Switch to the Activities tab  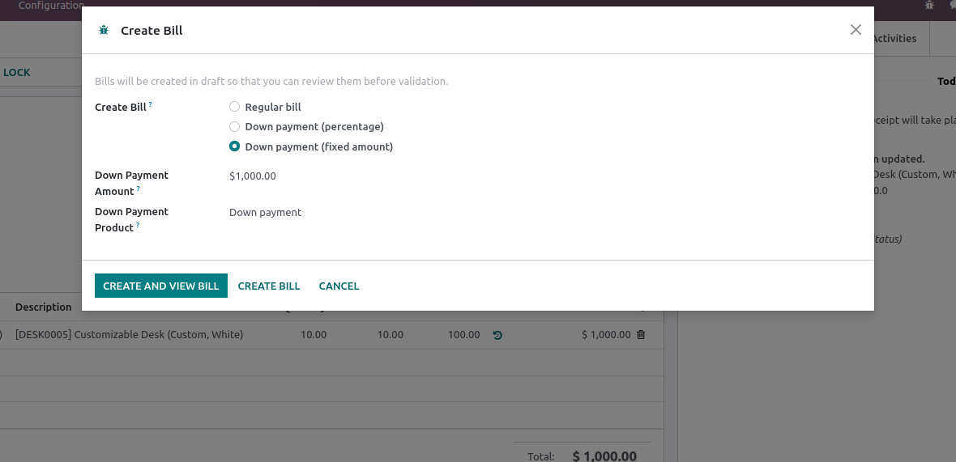click(894, 38)
